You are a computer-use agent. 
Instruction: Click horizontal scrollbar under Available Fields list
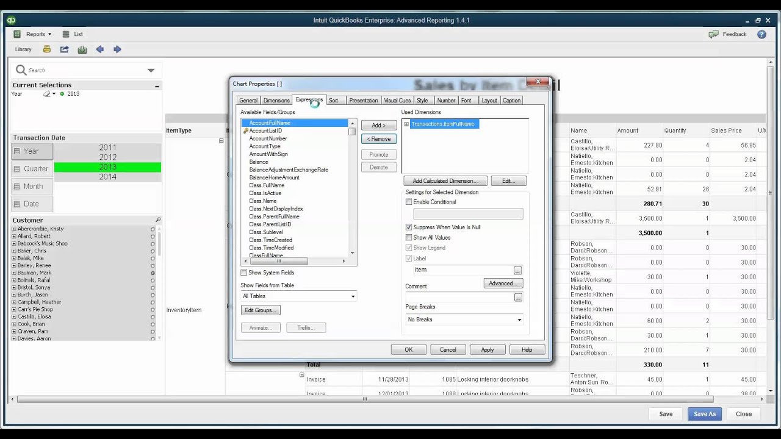click(296, 261)
